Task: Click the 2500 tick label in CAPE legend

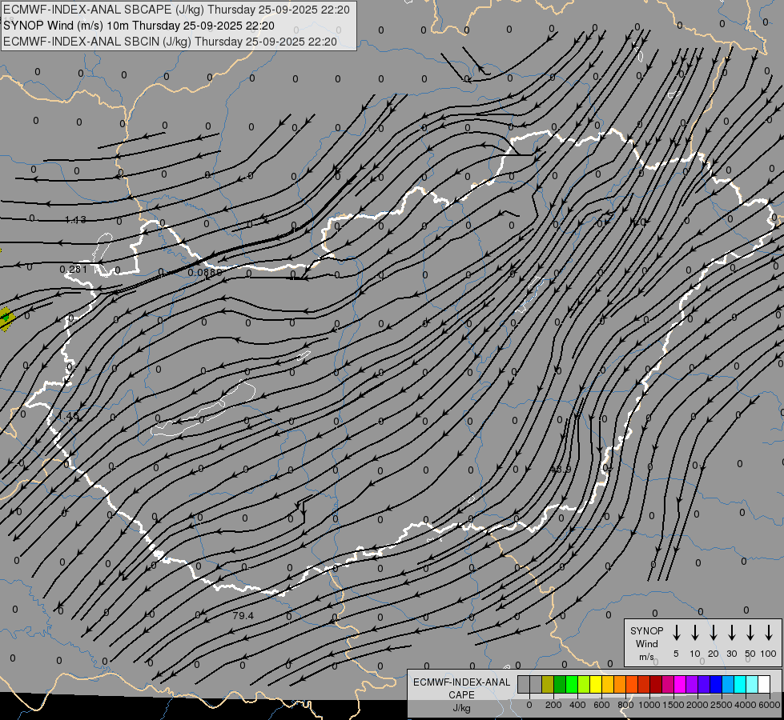Action: point(722,705)
